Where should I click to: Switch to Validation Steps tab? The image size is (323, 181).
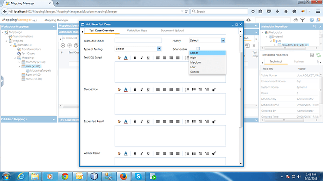[137, 30]
